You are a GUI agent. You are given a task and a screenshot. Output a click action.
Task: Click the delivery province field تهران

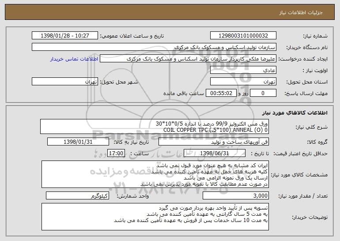click(243, 82)
